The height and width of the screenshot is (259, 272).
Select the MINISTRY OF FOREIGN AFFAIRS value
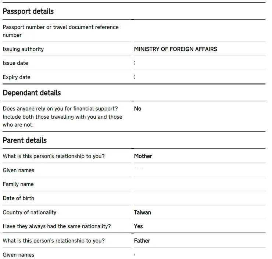175,49
